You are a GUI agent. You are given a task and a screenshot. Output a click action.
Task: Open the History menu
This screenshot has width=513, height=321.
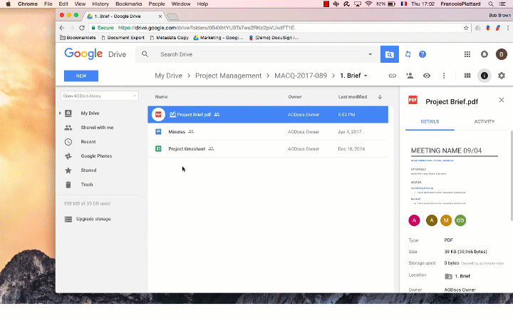[100, 4]
